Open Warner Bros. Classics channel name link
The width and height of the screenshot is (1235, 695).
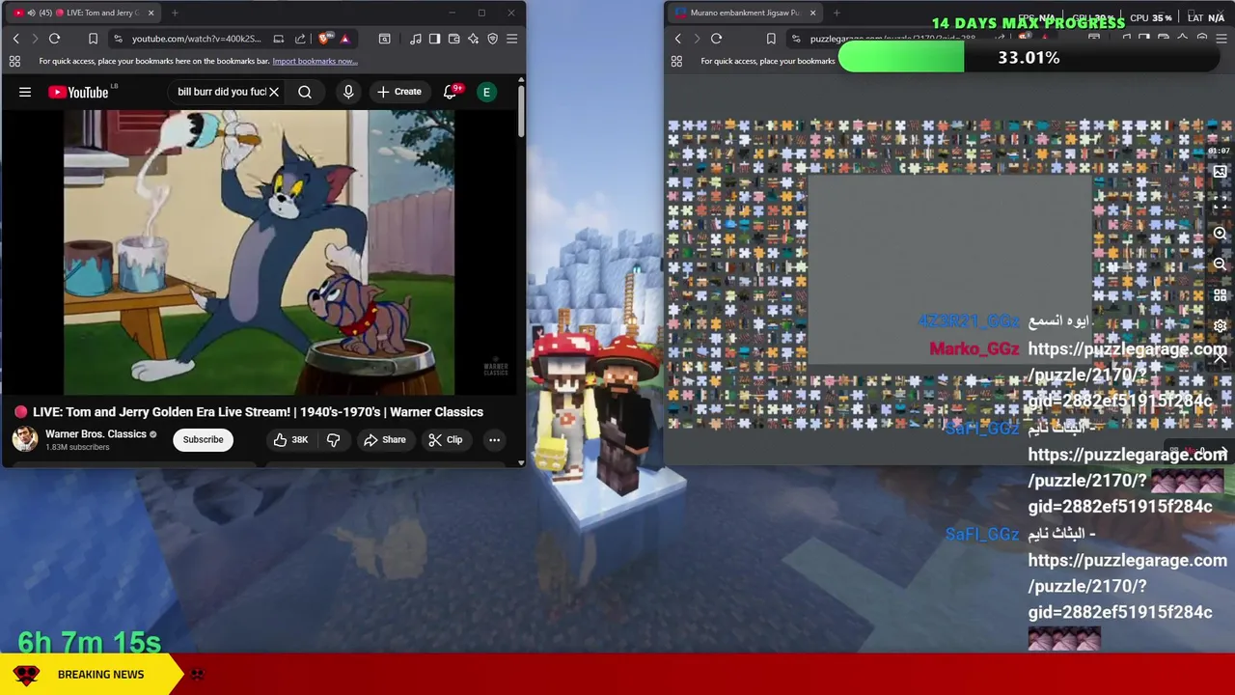pos(96,434)
